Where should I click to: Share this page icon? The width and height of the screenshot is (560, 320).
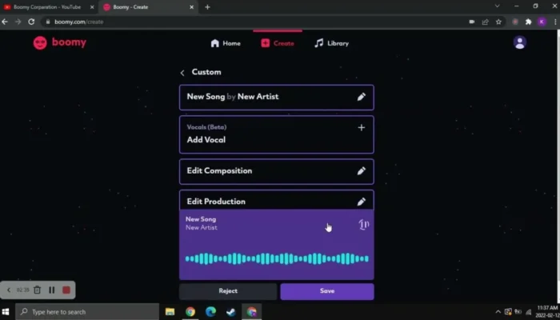click(485, 22)
